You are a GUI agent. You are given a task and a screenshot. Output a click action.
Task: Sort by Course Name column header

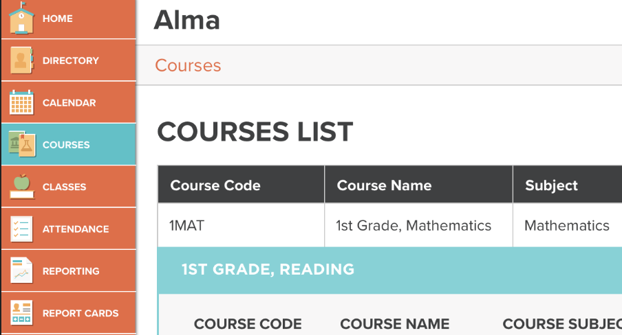point(384,185)
